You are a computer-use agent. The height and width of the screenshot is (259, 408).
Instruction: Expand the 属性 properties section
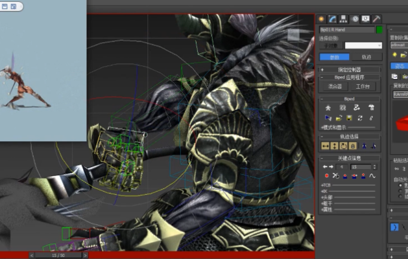327,209
